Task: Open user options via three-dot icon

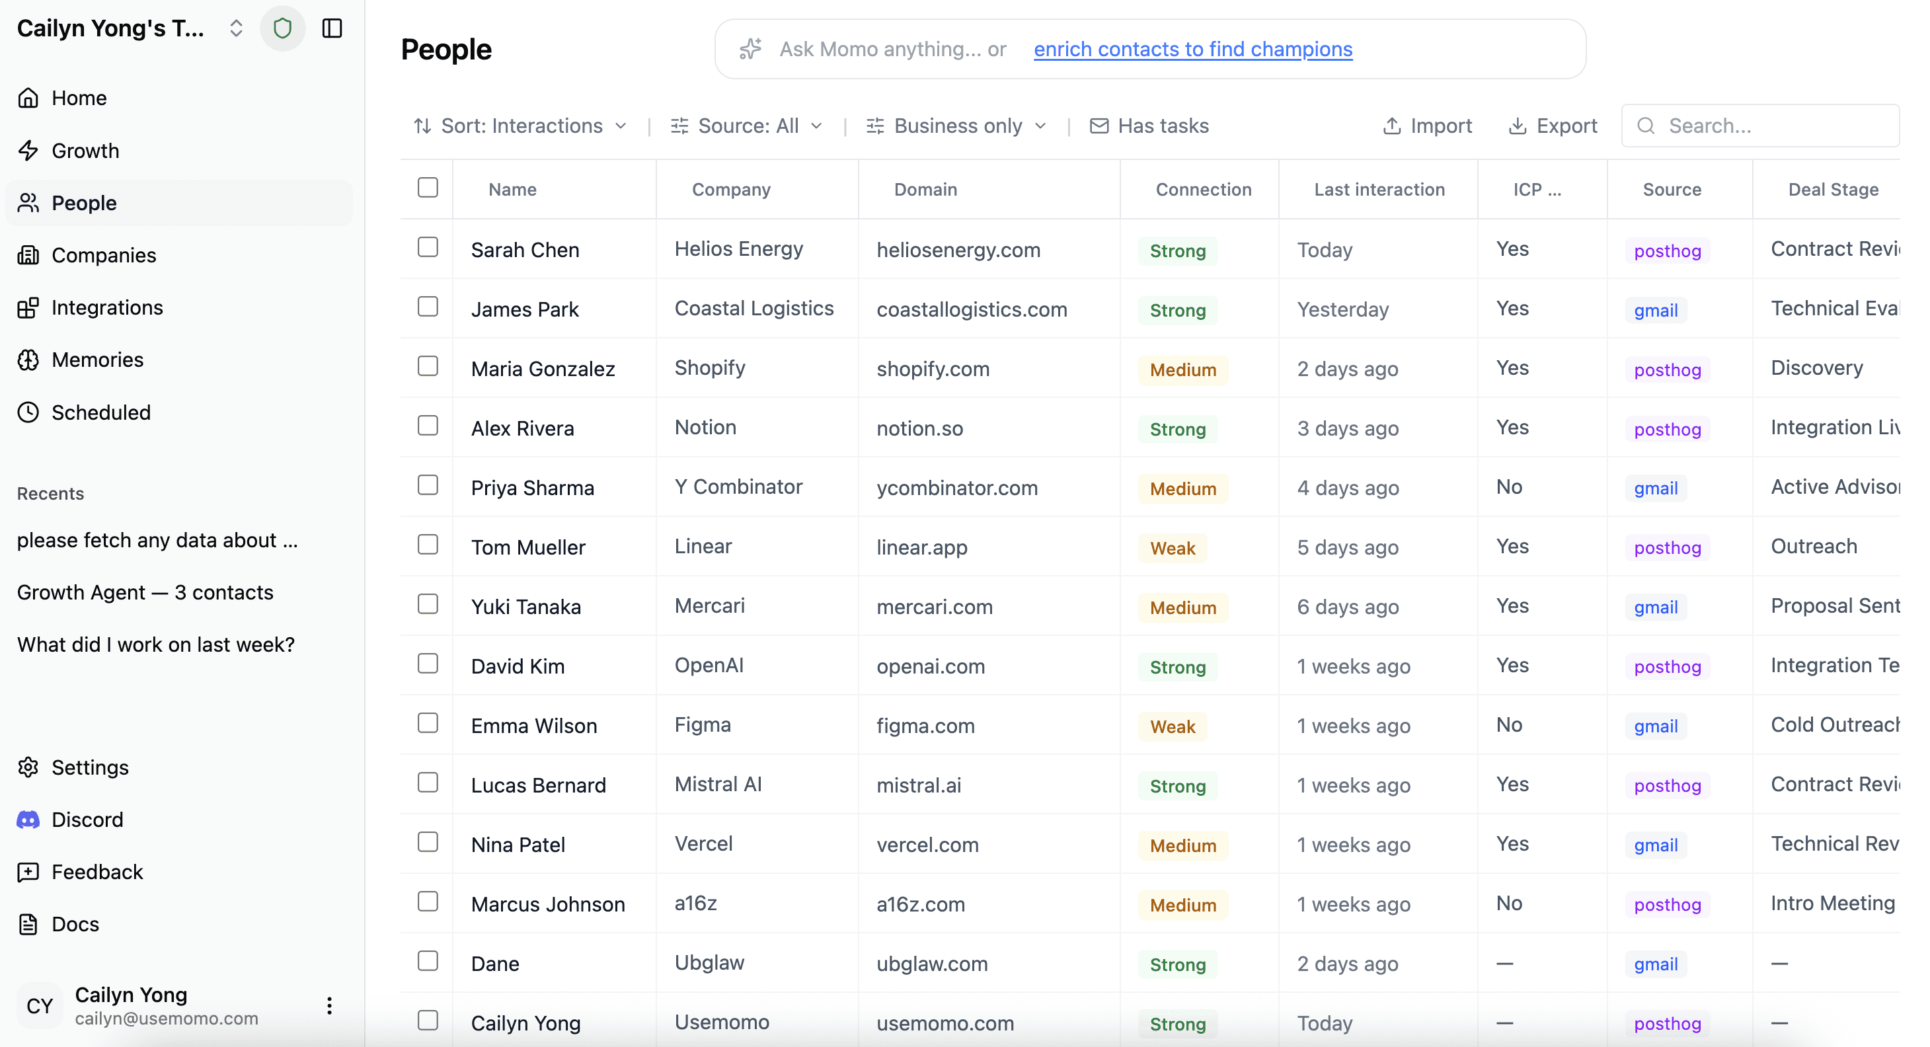Action: click(329, 1006)
